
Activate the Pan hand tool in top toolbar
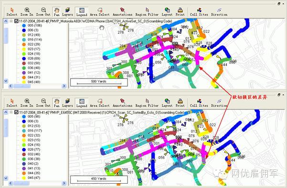click(x=56, y=12)
